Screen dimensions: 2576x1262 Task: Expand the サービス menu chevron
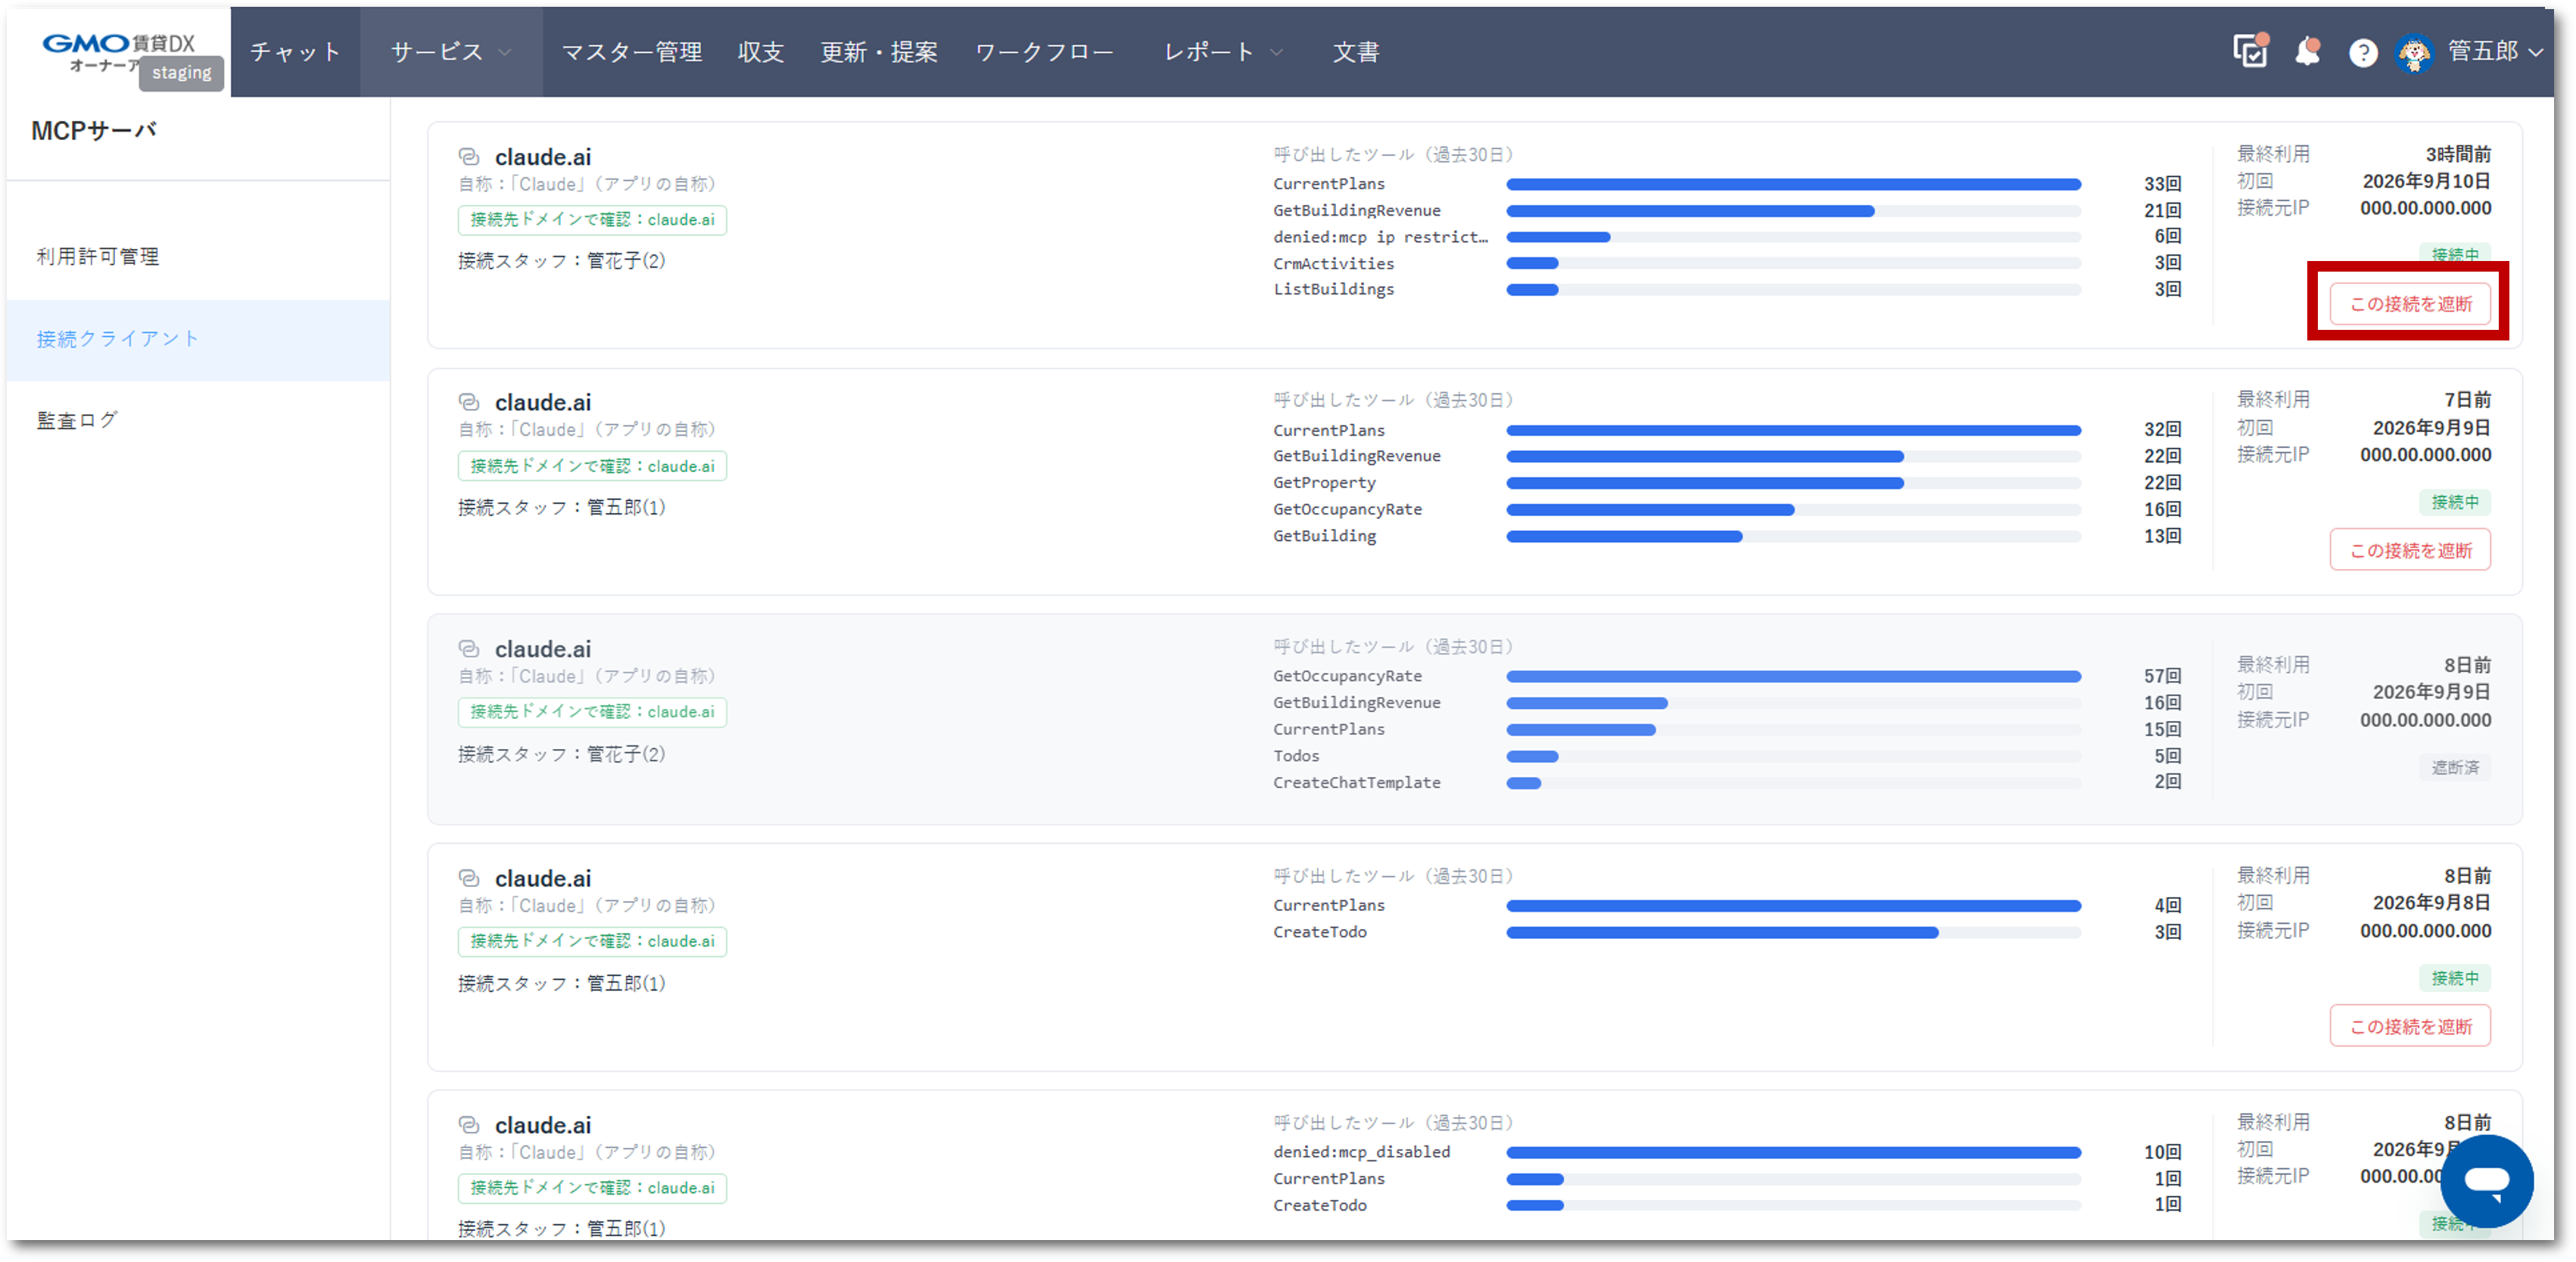505,53
